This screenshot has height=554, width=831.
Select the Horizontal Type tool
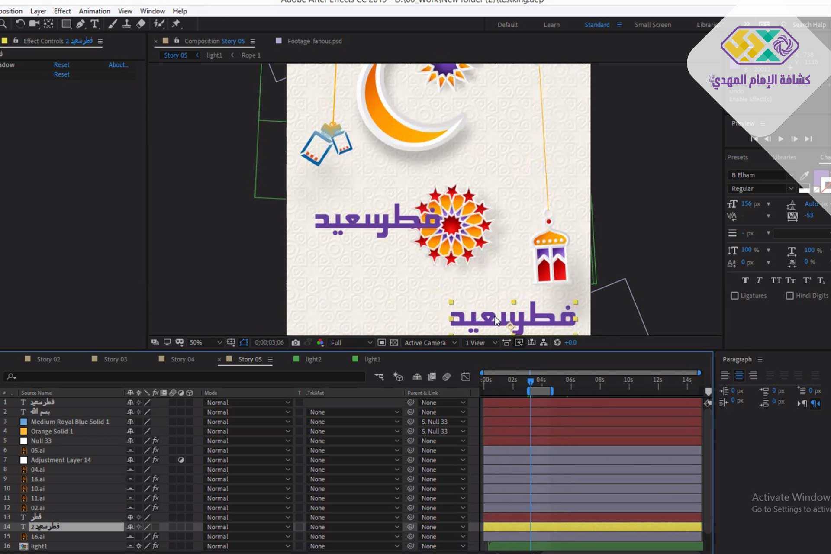94,24
